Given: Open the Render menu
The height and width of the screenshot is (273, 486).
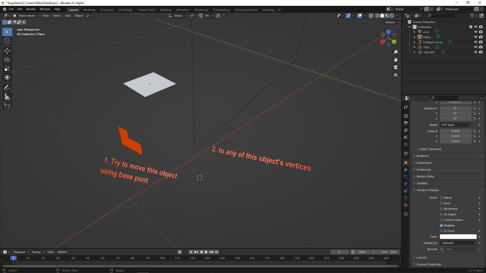Looking at the screenshot, I should (x=31, y=9).
